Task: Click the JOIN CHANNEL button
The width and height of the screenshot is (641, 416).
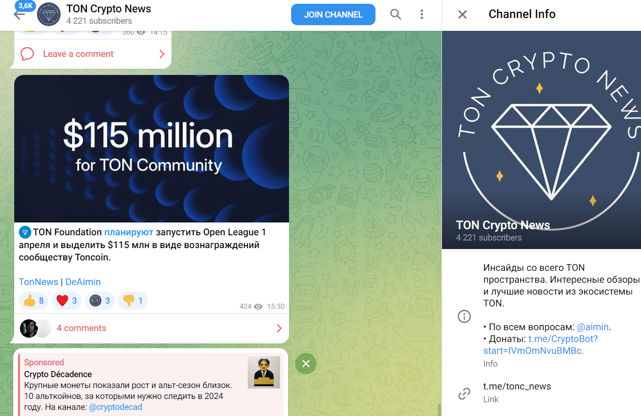Action: pos(333,15)
